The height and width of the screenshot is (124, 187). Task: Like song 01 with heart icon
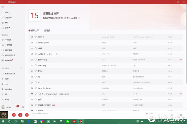click(x=36, y=37)
